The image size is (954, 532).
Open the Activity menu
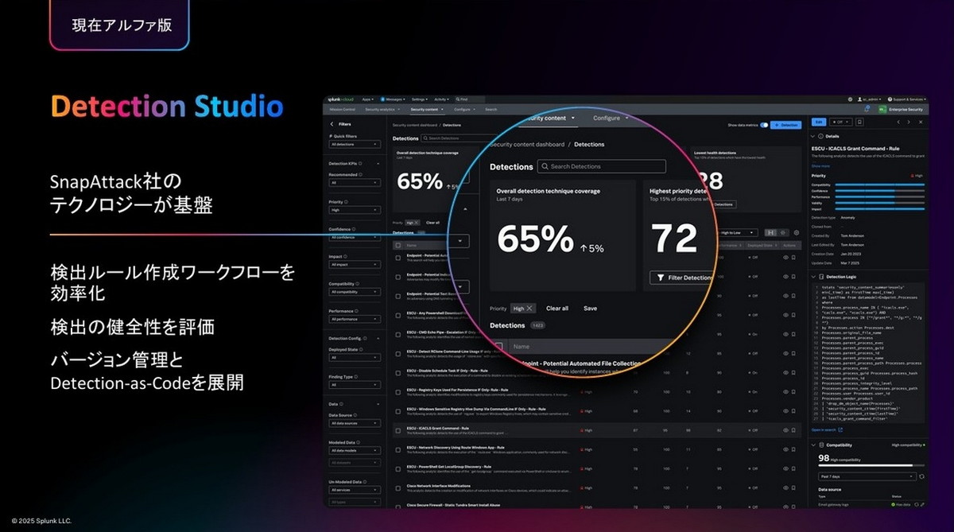(x=442, y=99)
